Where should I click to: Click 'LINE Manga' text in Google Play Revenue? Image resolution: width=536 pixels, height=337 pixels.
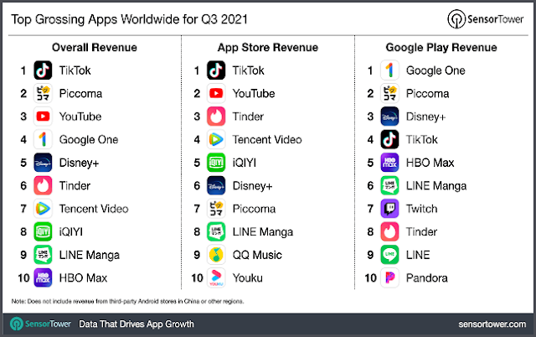tap(436, 186)
